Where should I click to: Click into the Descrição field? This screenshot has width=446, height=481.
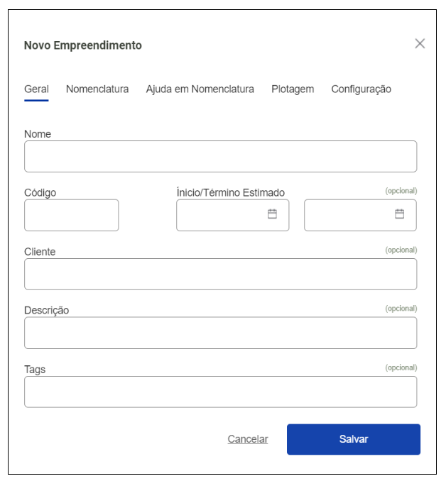tap(220, 333)
